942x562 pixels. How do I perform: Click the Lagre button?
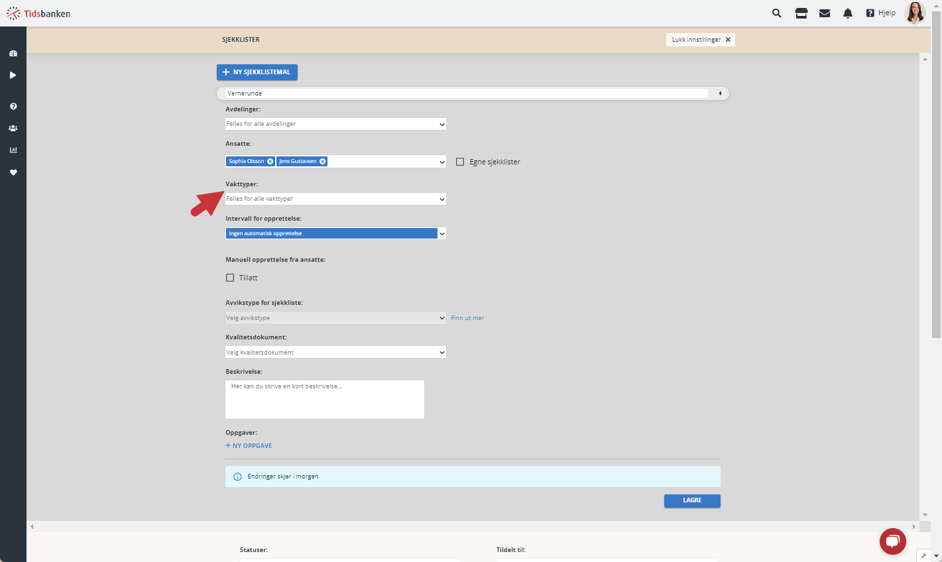[692, 501]
